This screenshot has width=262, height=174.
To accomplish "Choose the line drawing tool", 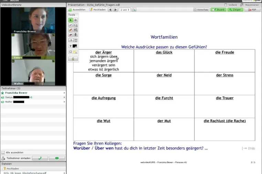I will click(70, 25).
